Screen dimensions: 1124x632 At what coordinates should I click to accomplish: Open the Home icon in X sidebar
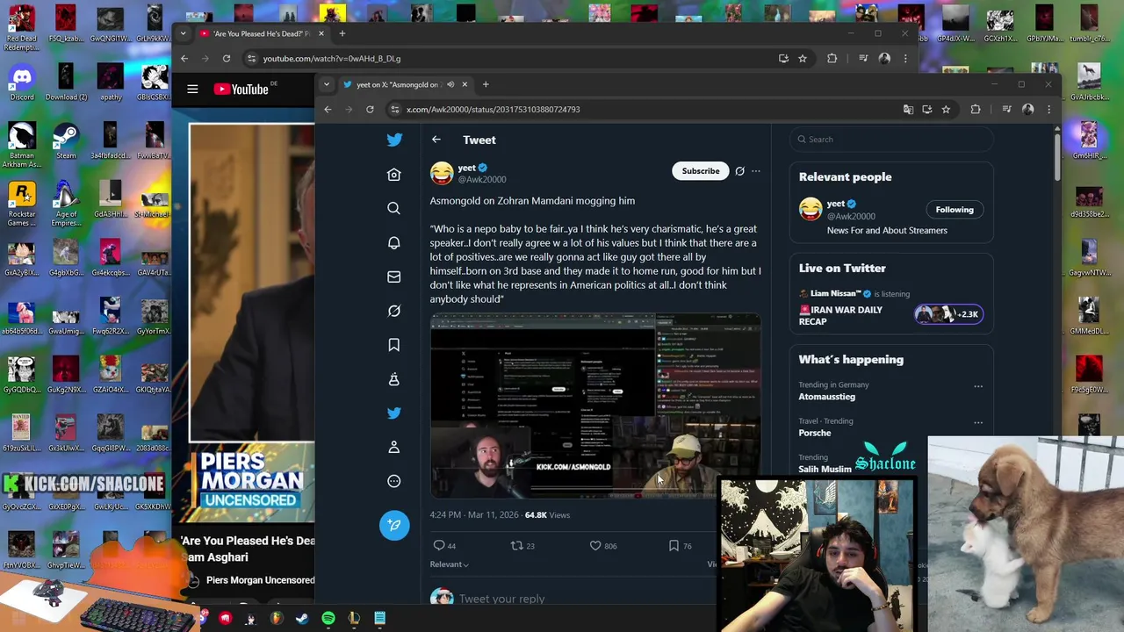click(x=394, y=175)
